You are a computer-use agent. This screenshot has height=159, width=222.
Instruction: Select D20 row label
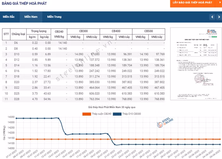pos(17,82)
